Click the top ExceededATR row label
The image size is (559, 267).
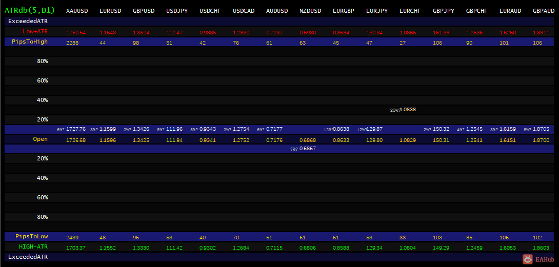[x=28, y=21]
